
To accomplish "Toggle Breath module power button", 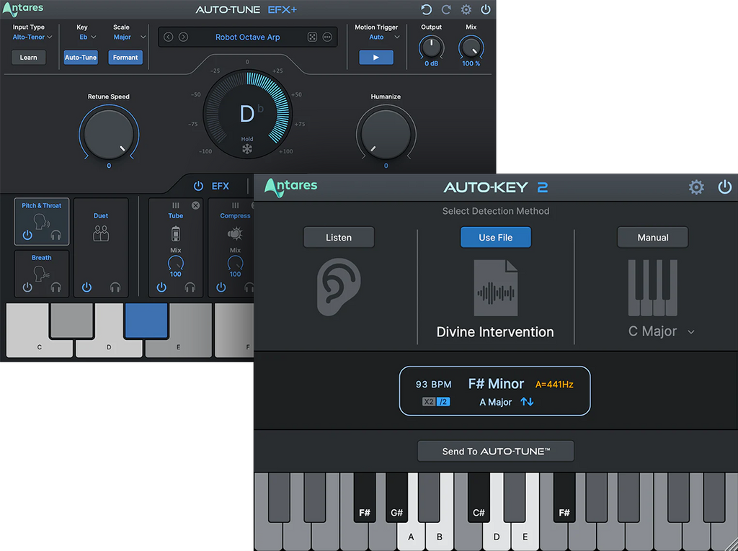I will pos(27,287).
